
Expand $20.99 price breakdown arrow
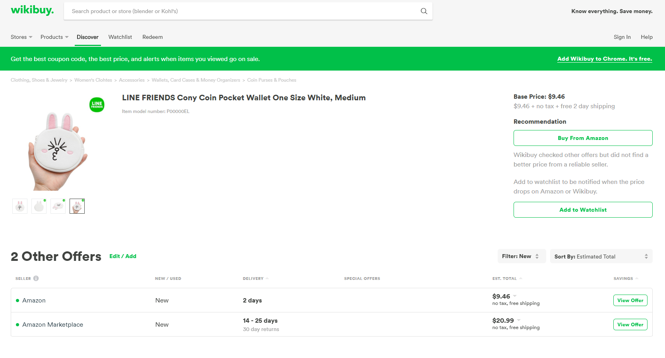pos(519,320)
